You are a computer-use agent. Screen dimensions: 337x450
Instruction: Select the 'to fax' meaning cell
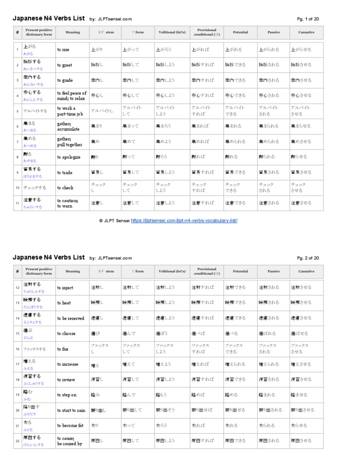pyautogui.click(x=72, y=349)
